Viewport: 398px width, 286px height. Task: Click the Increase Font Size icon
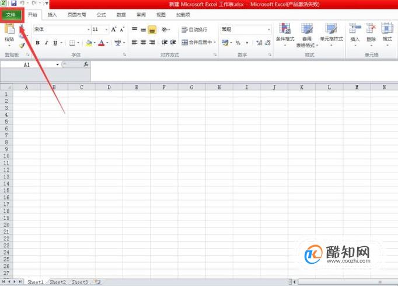(x=114, y=29)
